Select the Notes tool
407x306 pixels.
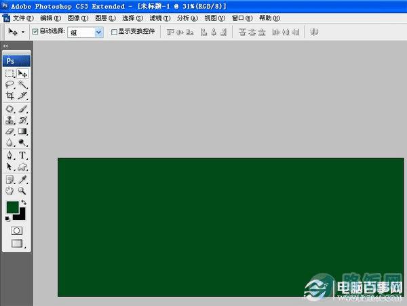pos(10,179)
